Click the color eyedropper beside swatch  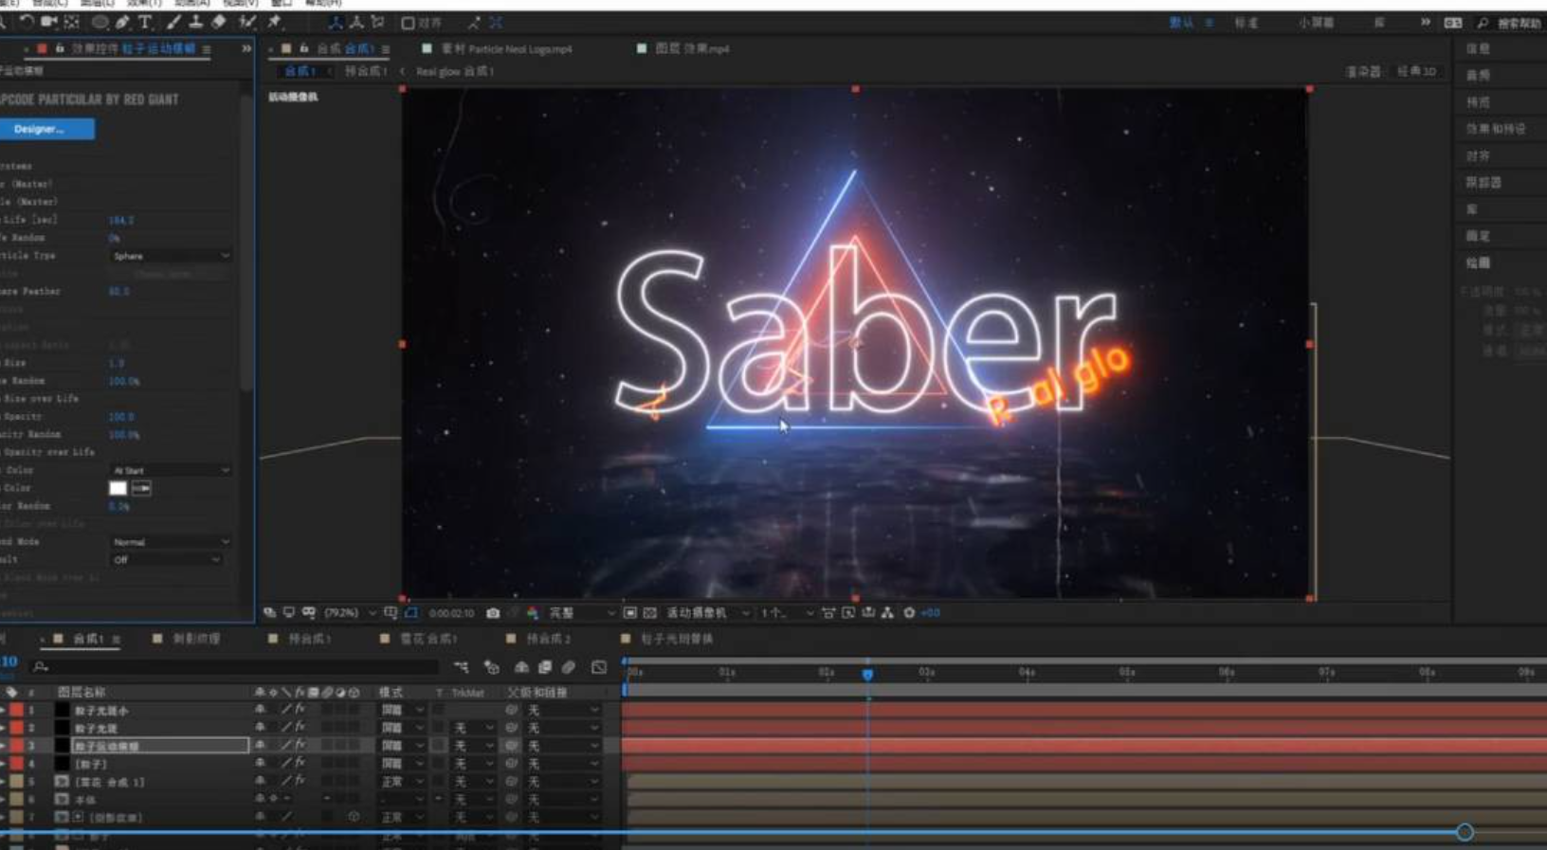pyautogui.click(x=141, y=488)
